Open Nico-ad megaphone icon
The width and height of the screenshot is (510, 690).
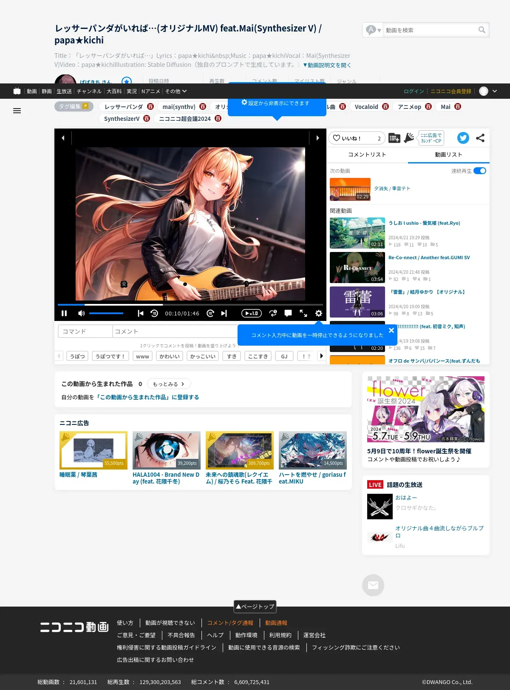tap(409, 138)
